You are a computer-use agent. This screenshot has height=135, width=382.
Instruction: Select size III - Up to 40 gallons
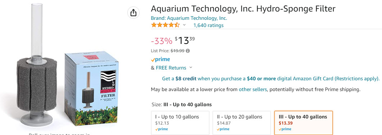click(x=304, y=123)
